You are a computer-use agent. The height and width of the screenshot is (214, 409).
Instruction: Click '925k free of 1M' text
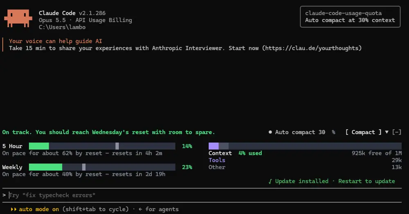tap(377, 153)
